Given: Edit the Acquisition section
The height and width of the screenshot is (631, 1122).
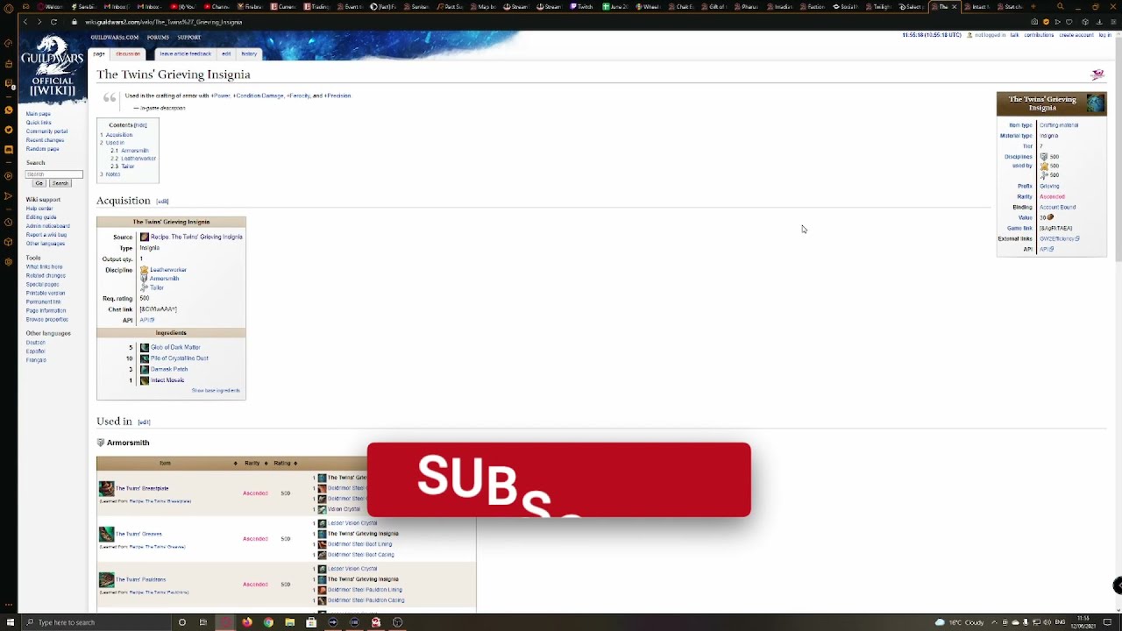Looking at the screenshot, I should [162, 202].
